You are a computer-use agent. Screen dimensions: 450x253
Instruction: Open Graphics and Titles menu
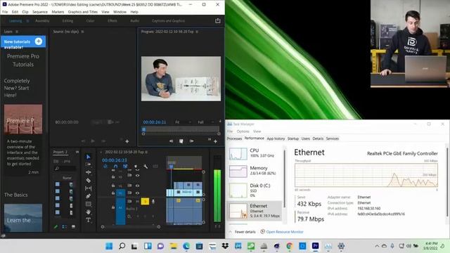click(83, 12)
